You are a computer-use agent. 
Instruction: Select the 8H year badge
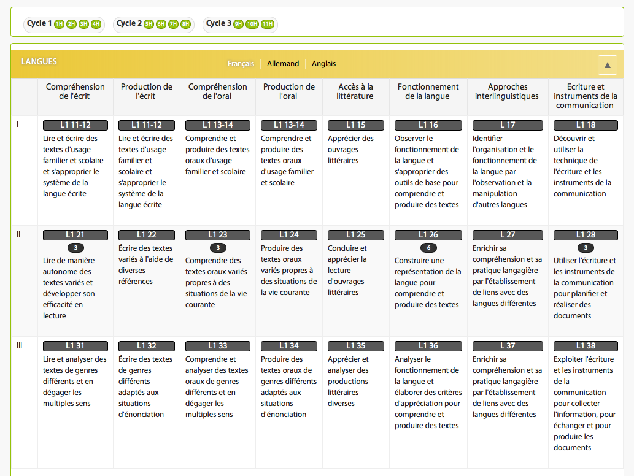pos(185,24)
